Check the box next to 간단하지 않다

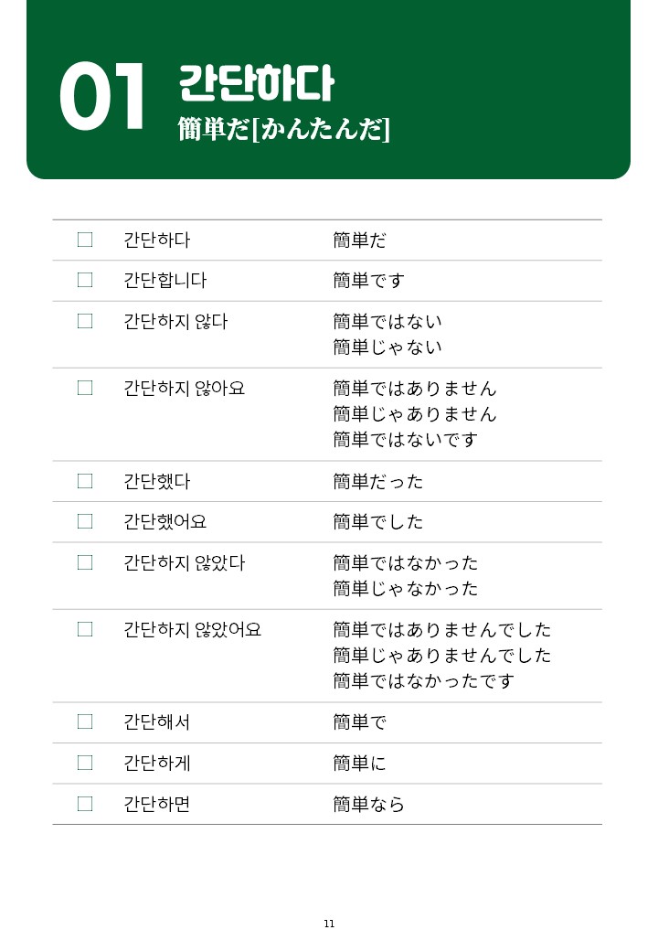click(85, 321)
